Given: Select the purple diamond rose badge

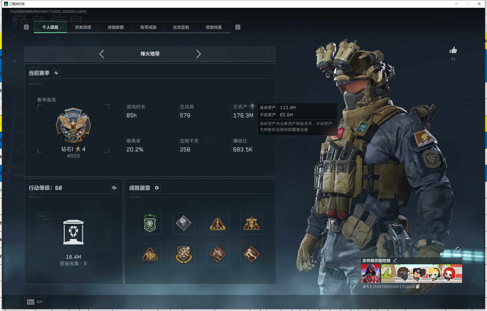Looking at the screenshot, I should pos(184,223).
